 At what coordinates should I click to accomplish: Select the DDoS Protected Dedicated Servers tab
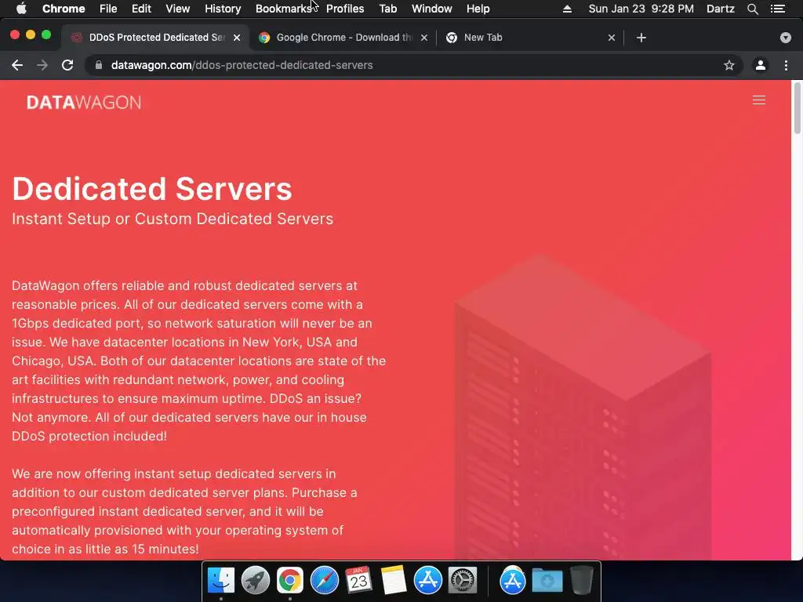tap(156, 38)
